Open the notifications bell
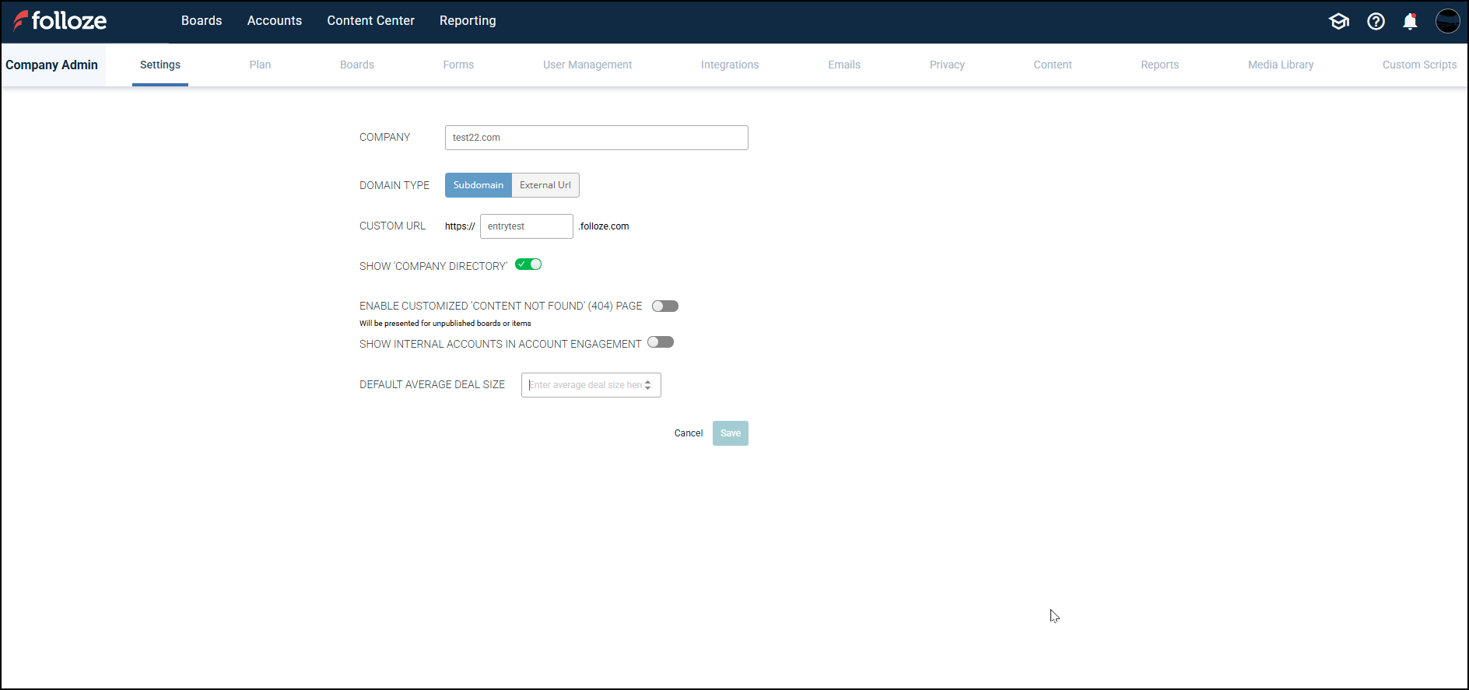The height and width of the screenshot is (690, 1469). point(1410,22)
